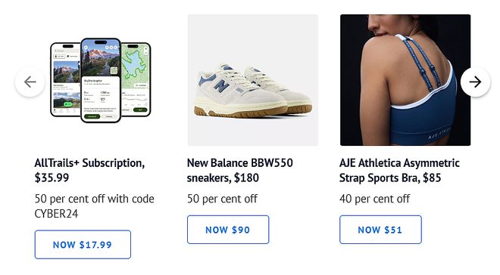Click the NOW $17.99 button
Viewport: 500px width, 275px height.
(83, 245)
